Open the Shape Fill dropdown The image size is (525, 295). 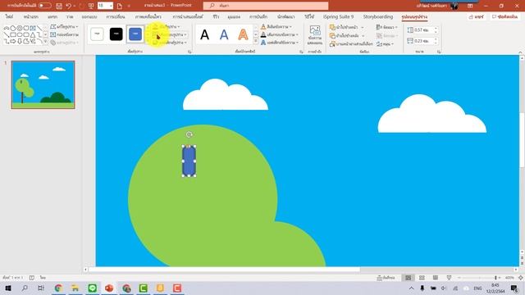click(x=167, y=26)
